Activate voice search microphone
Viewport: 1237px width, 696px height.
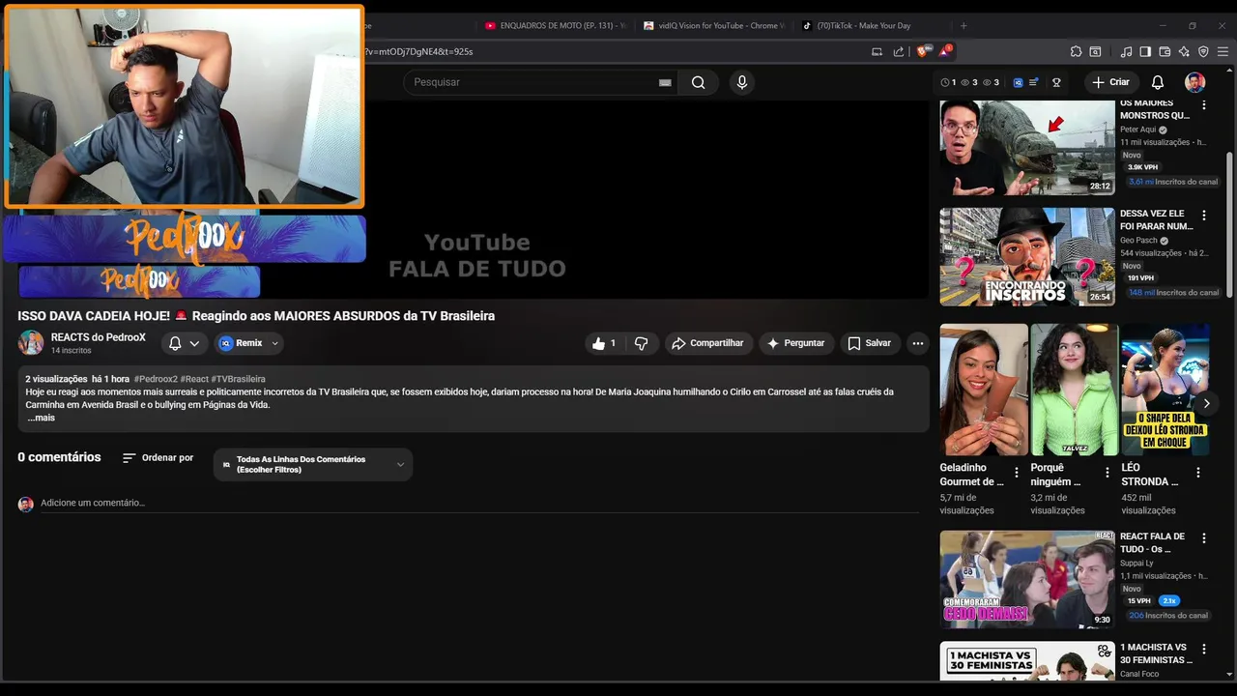pos(742,82)
